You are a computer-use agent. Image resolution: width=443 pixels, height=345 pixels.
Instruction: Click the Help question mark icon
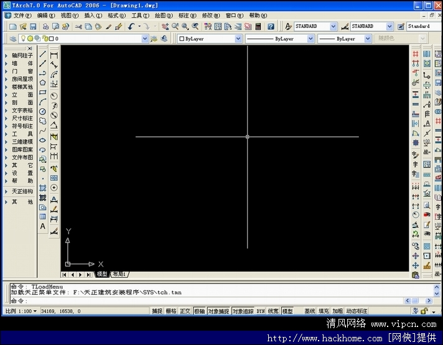click(271, 27)
